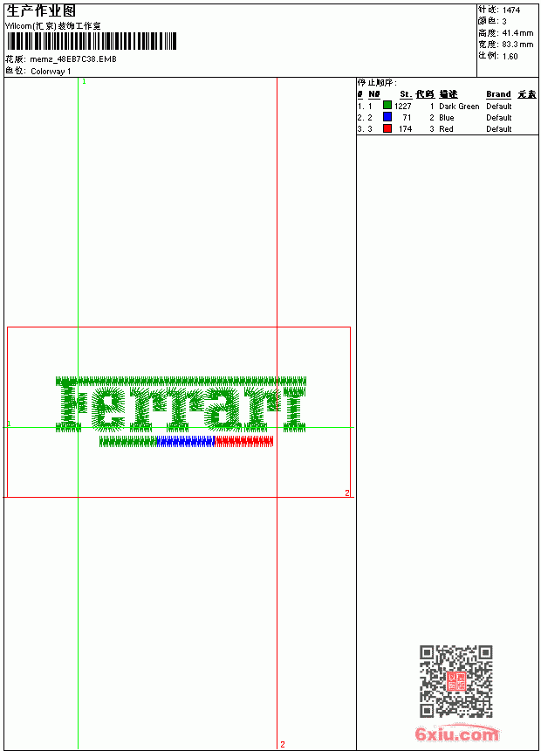Screen dimensions: 541x751
Task: Click the color count value 3
Action: click(x=504, y=21)
